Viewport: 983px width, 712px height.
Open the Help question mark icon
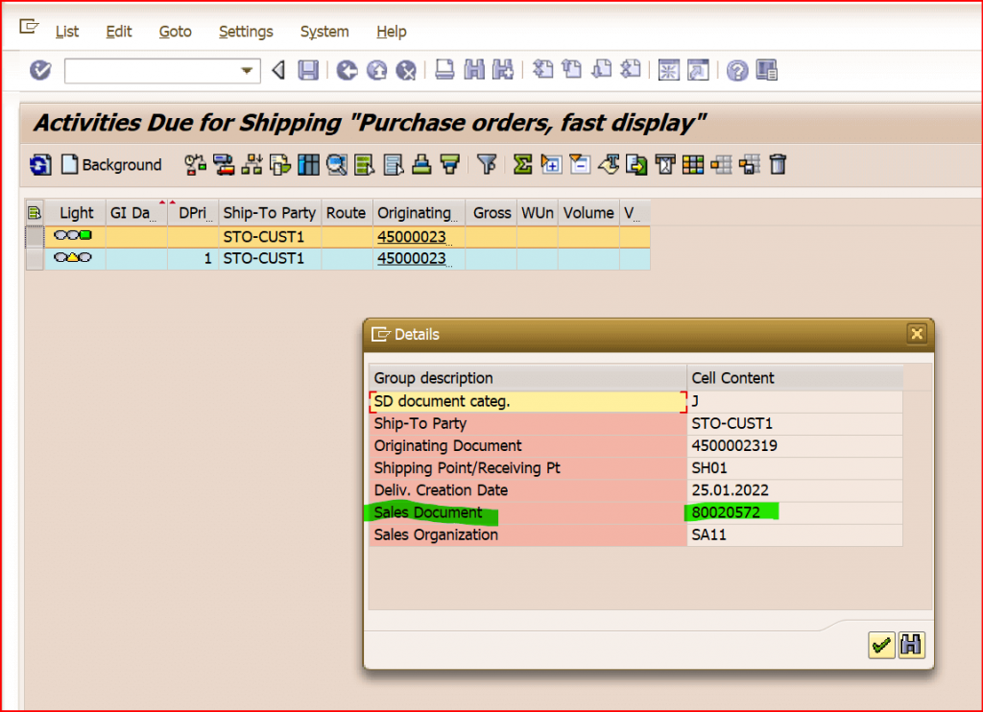pos(737,70)
